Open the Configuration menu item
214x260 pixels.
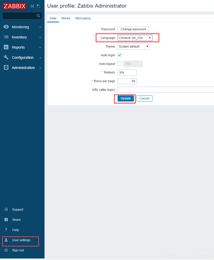tap(22, 57)
